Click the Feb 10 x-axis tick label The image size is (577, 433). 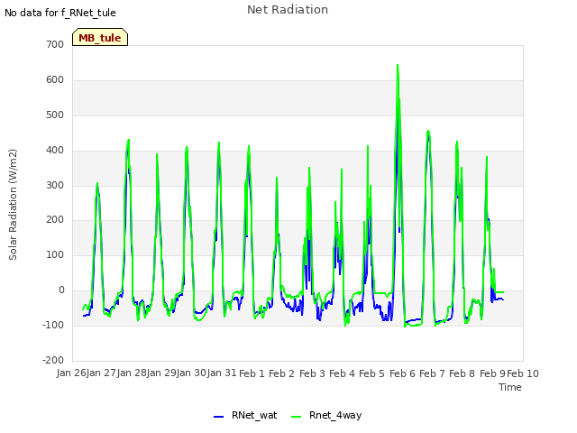pyautogui.click(x=523, y=373)
